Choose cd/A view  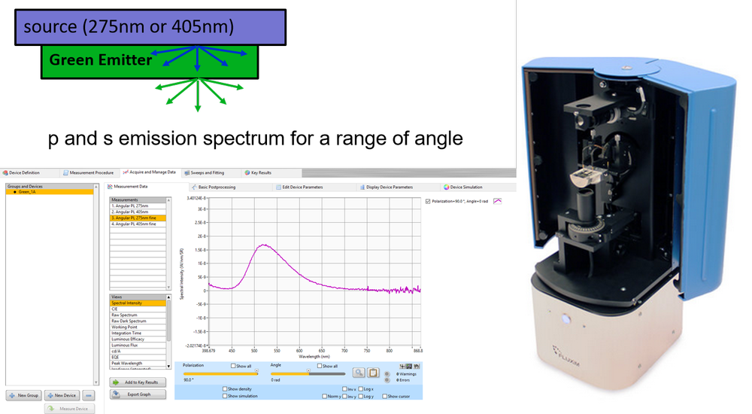pos(138,351)
